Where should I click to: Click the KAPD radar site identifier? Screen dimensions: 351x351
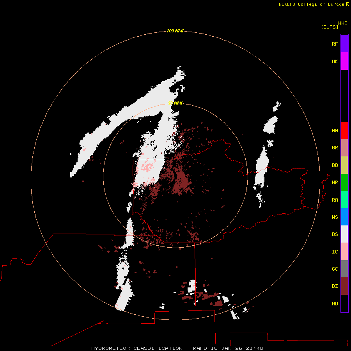[200, 348]
